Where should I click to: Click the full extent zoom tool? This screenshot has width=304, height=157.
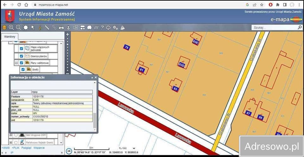click(26, 28)
